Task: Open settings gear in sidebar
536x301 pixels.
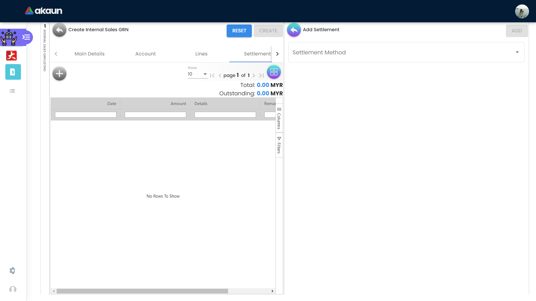Action: click(x=12, y=271)
